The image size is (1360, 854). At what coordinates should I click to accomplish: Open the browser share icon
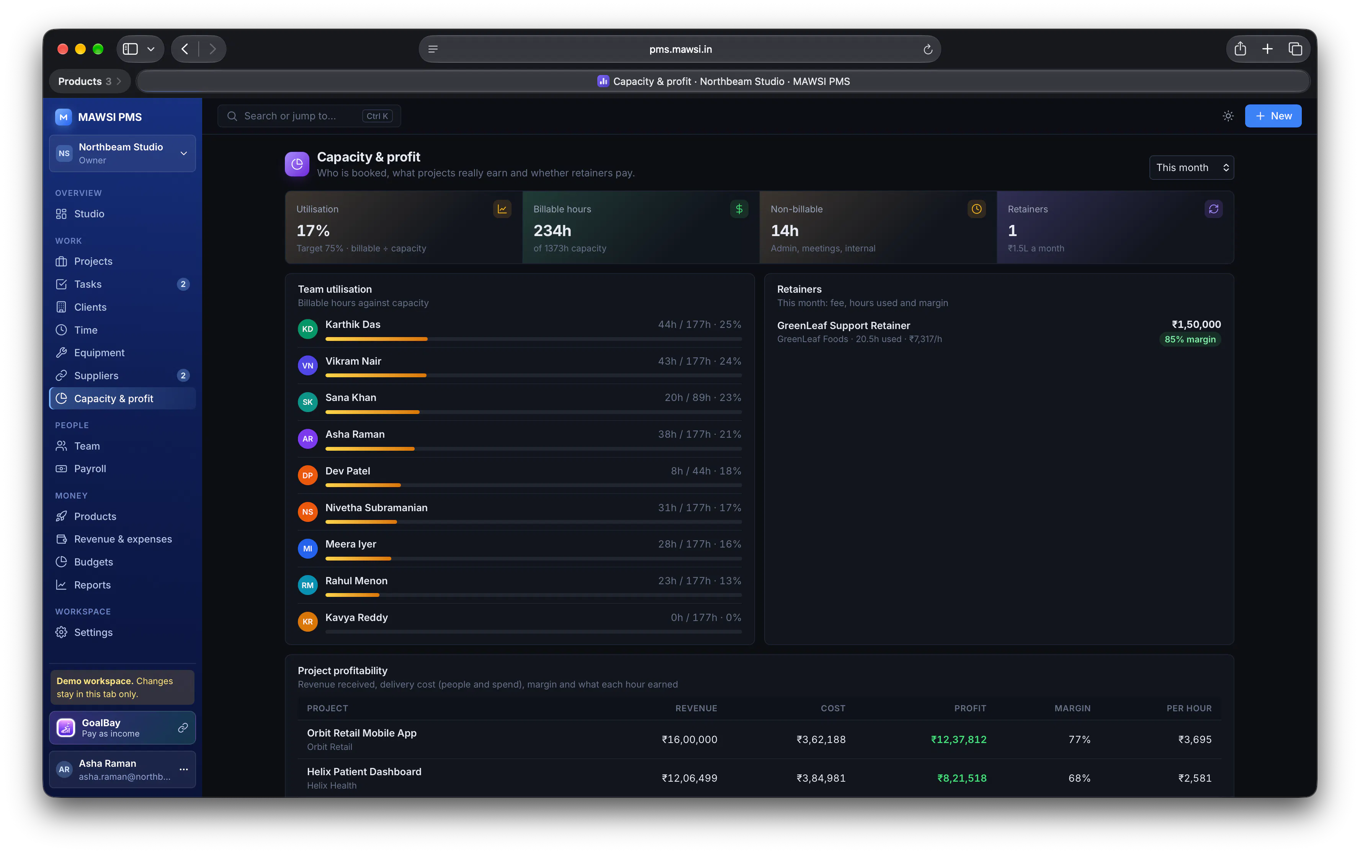pyautogui.click(x=1240, y=49)
